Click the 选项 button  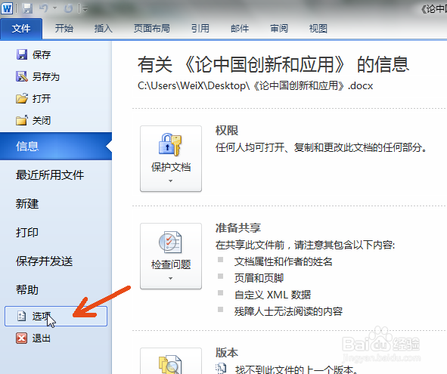click(56, 316)
